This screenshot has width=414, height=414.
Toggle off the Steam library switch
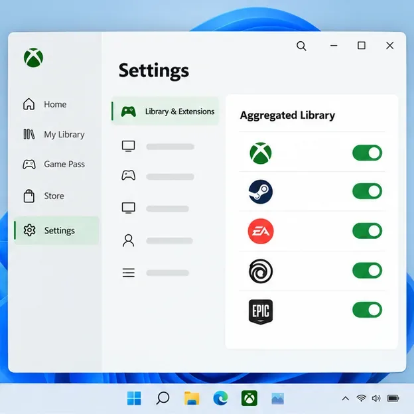[x=368, y=191]
